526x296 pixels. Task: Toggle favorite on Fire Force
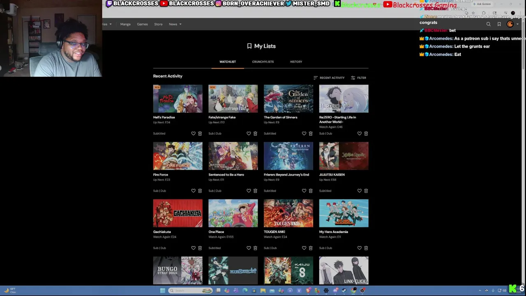coord(193,191)
